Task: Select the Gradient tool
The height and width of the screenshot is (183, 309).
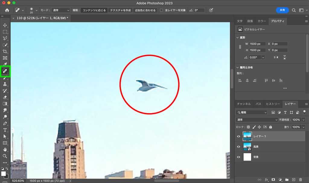Action: coord(5,104)
